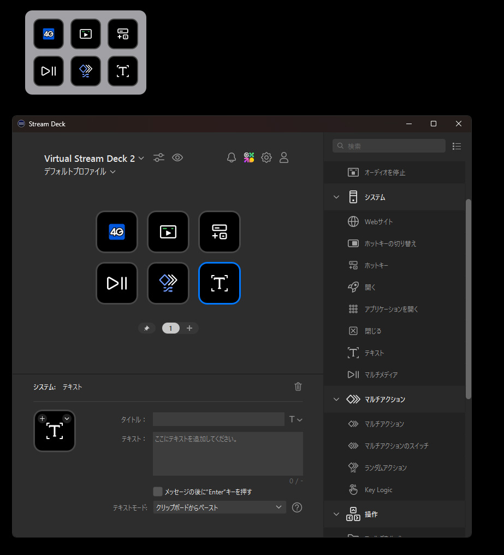The image size is (504, 555).
Task: Toggle the eye visibility icon
Action: point(177,158)
